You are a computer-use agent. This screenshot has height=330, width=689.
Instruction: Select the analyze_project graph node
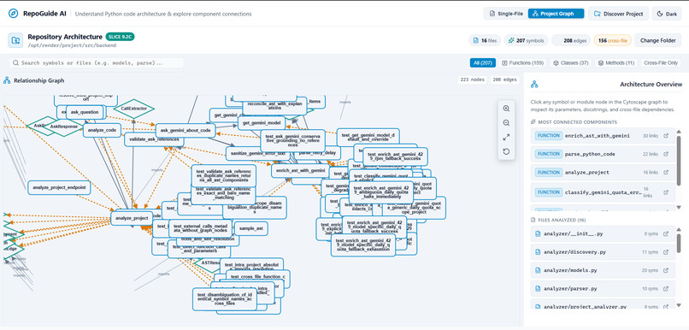[x=132, y=218]
